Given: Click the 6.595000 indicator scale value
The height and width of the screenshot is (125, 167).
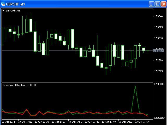Looking at the screenshot, I should tap(159, 84).
